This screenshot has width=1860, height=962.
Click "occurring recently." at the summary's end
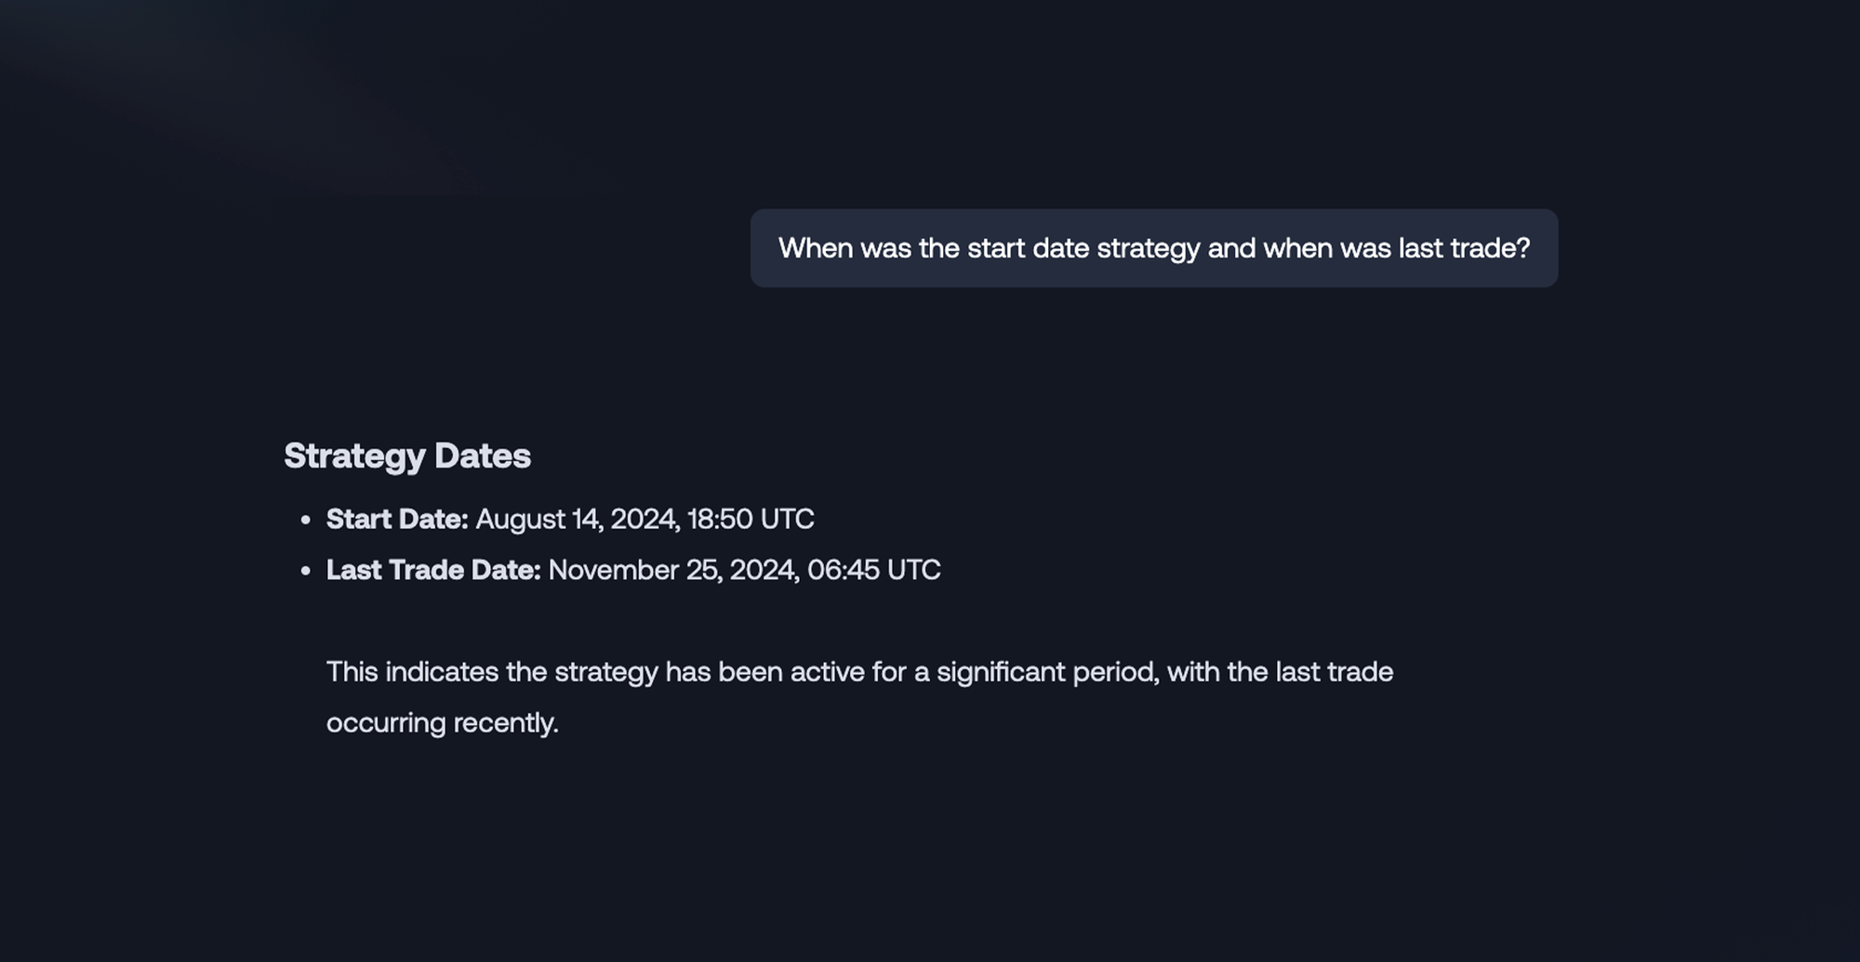(442, 723)
